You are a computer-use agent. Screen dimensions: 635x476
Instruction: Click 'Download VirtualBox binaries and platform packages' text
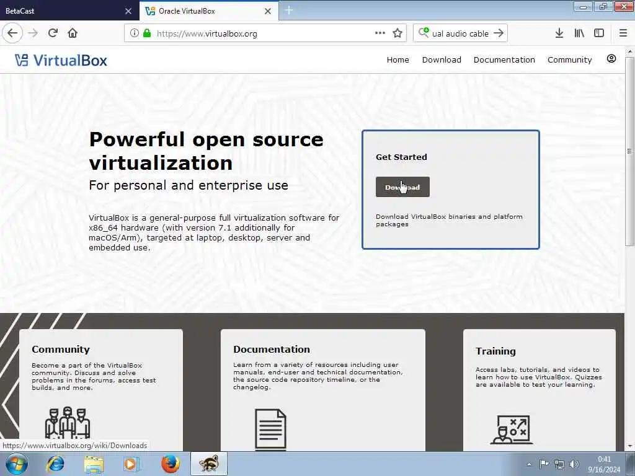(449, 220)
